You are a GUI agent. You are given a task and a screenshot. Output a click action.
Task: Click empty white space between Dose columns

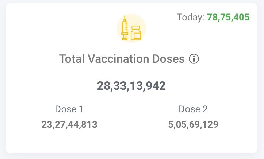coord(131,118)
